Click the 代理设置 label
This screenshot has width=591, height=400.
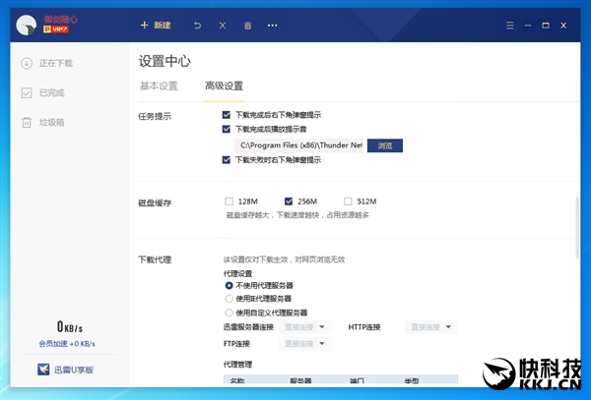[x=237, y=273]
